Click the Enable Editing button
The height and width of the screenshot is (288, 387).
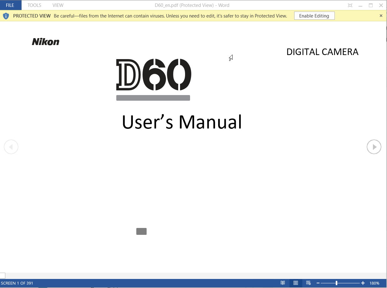(x=314, y=16)
